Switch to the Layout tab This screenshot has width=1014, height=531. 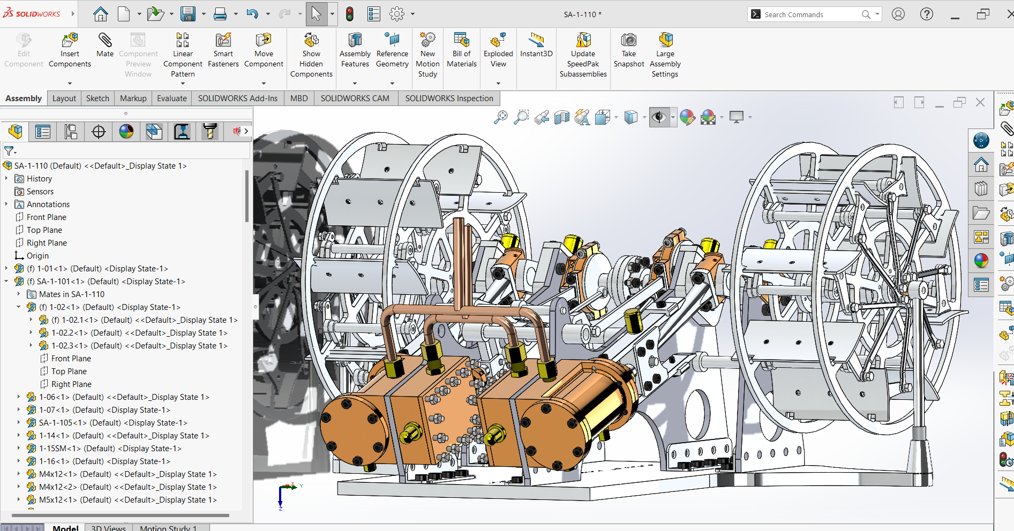pos(64,98)
